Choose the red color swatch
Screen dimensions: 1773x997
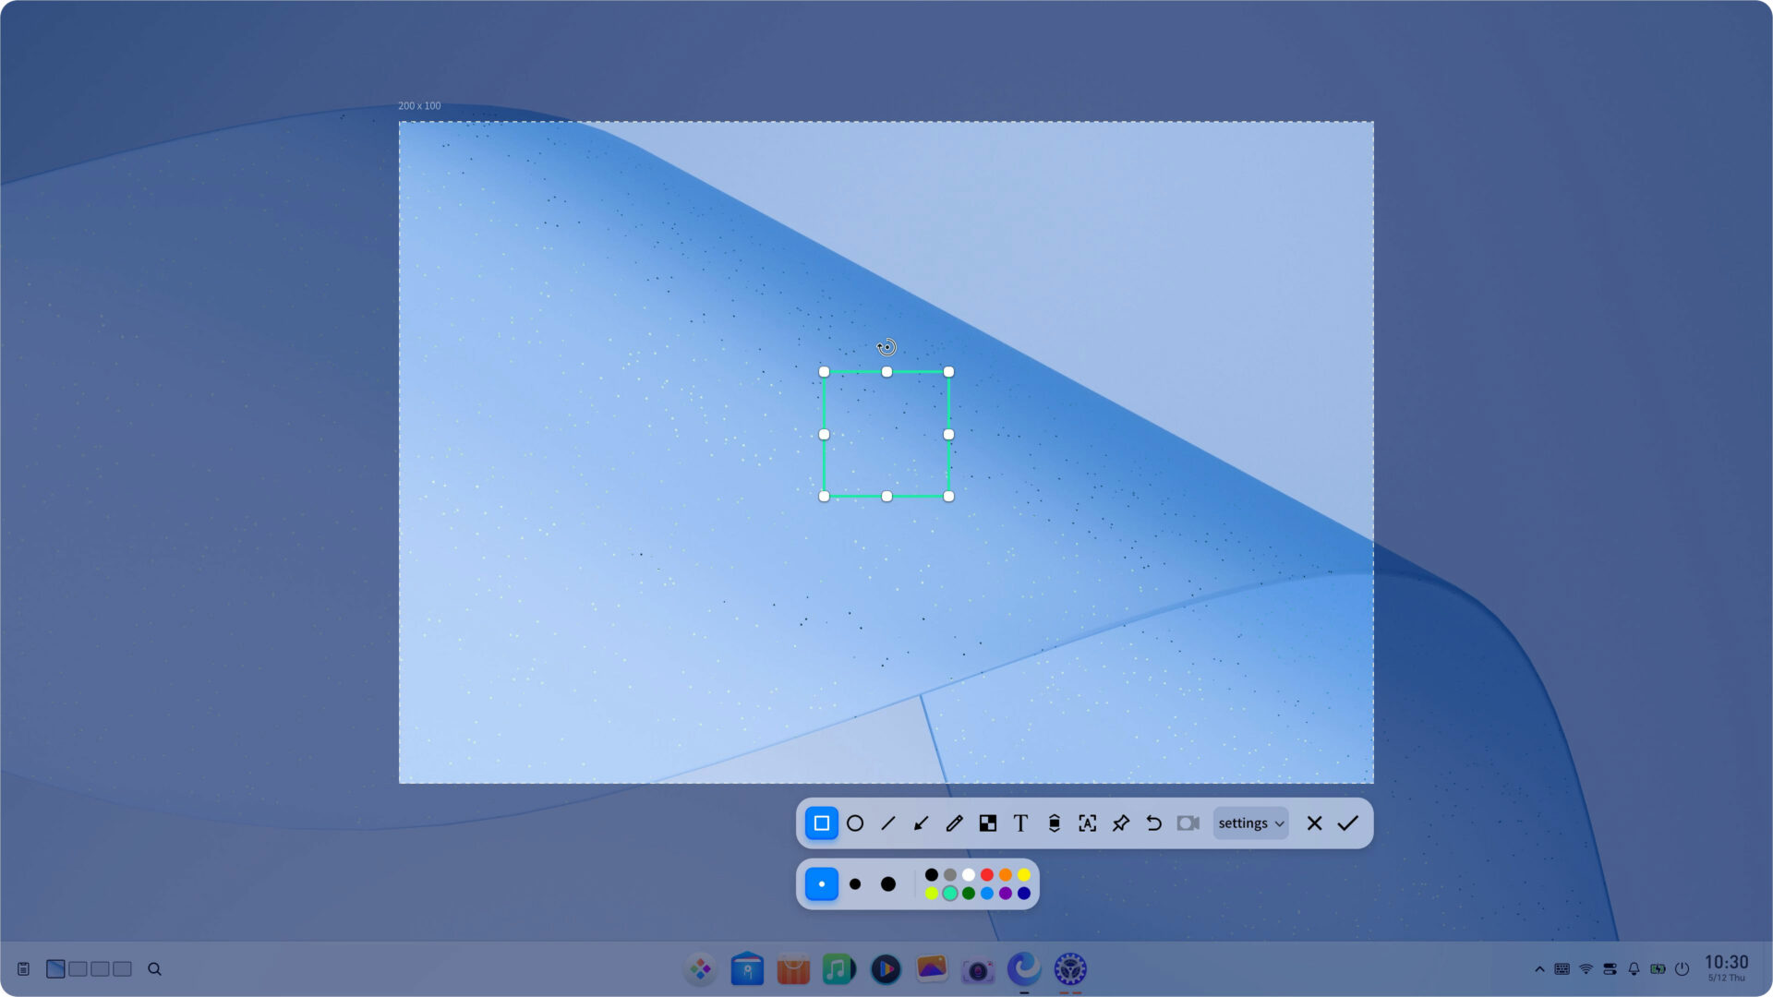tap(987, 875)
